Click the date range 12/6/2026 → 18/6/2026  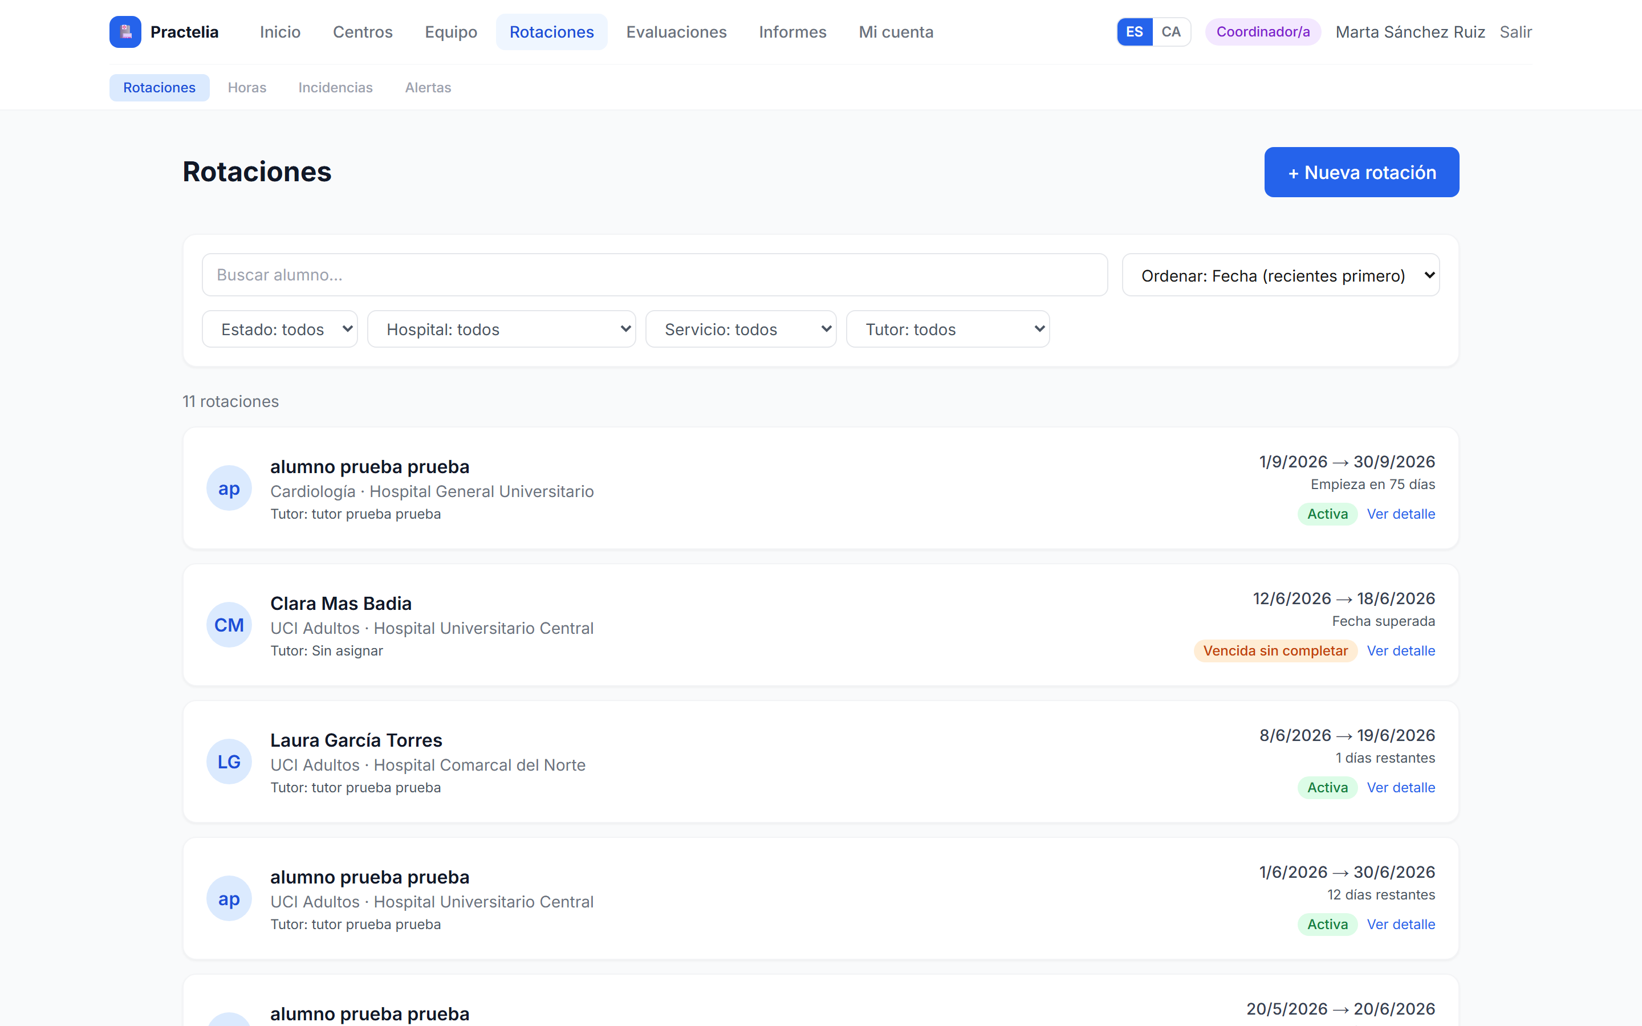click(x=1343, y=598)
